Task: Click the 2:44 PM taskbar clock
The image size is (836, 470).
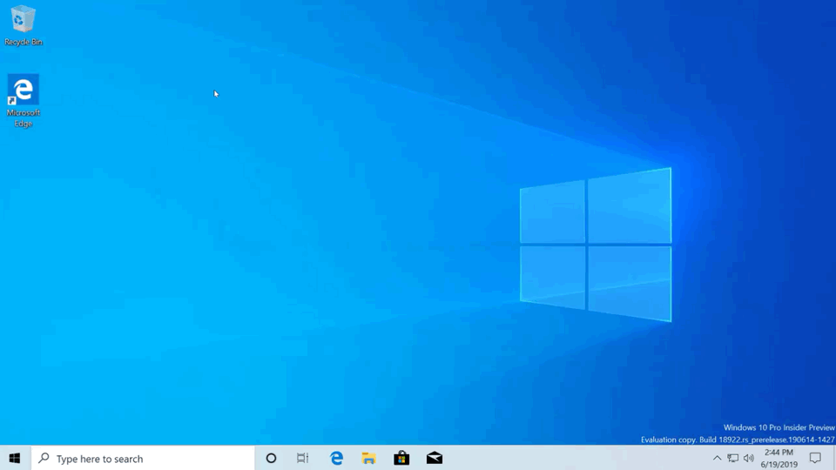Action: [x=779, y=453]
